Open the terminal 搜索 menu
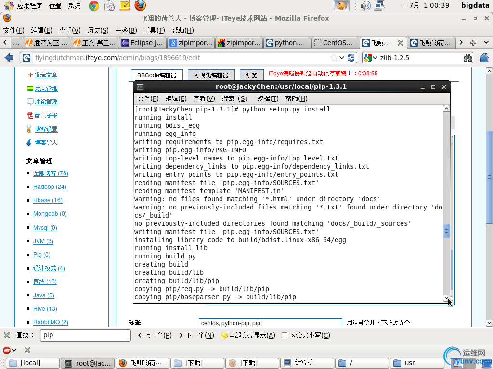Screen dimensions: 493x369 tap(234, 99)
